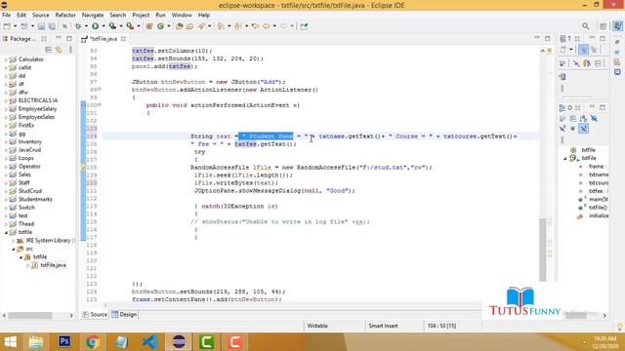Select txtname field in Outline

coord(599,175)
